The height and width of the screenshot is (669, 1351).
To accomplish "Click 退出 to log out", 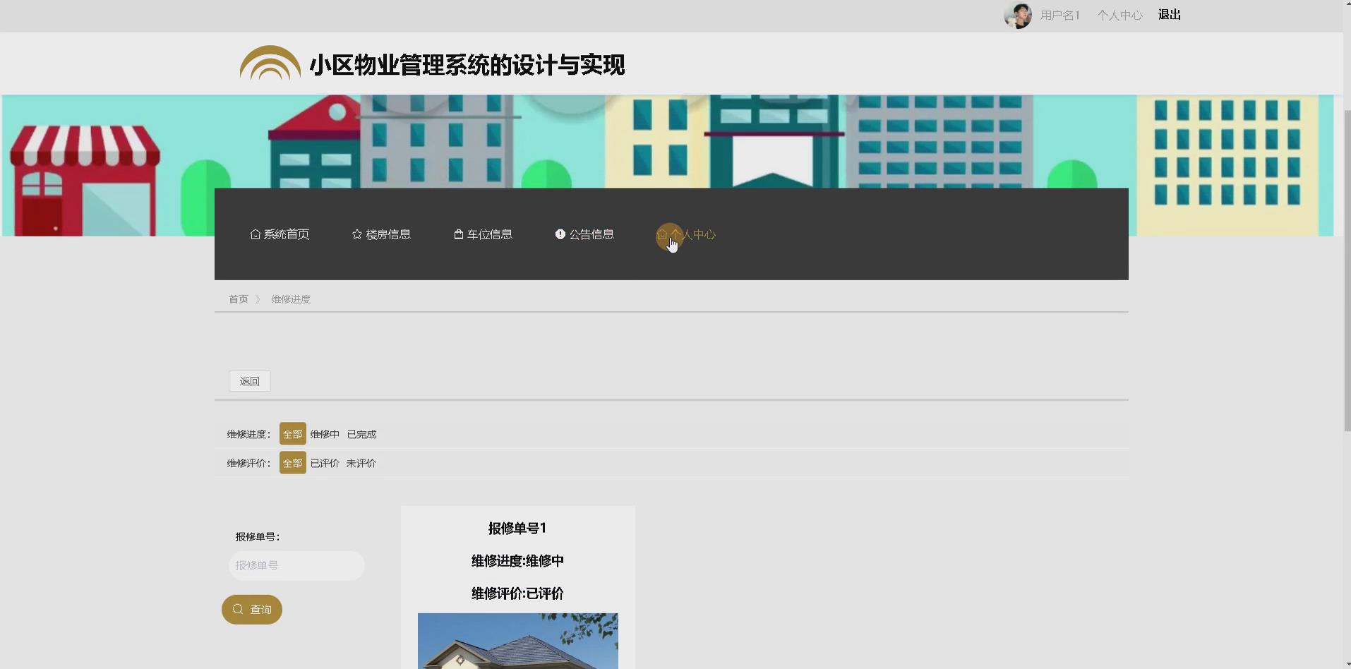I will [x=1169, y=14].
